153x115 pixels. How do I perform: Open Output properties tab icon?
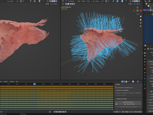click(x=145, y=56)
